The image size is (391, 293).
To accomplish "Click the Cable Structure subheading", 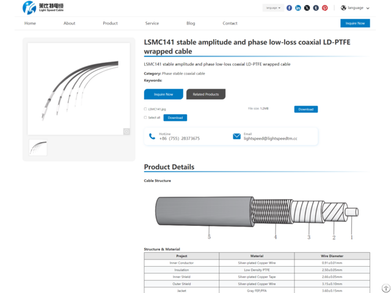I will pos(158,181).
